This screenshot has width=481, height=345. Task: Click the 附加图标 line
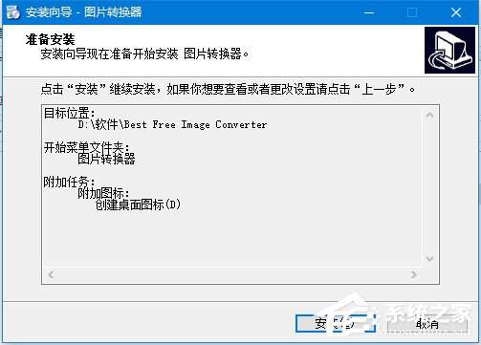click(103, 193)
